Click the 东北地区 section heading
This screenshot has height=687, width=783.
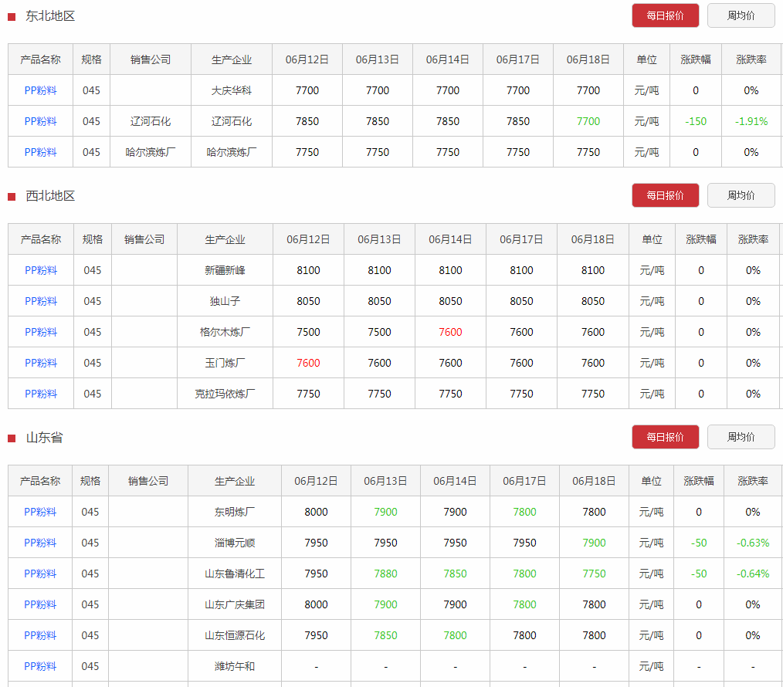click(50, 16)
